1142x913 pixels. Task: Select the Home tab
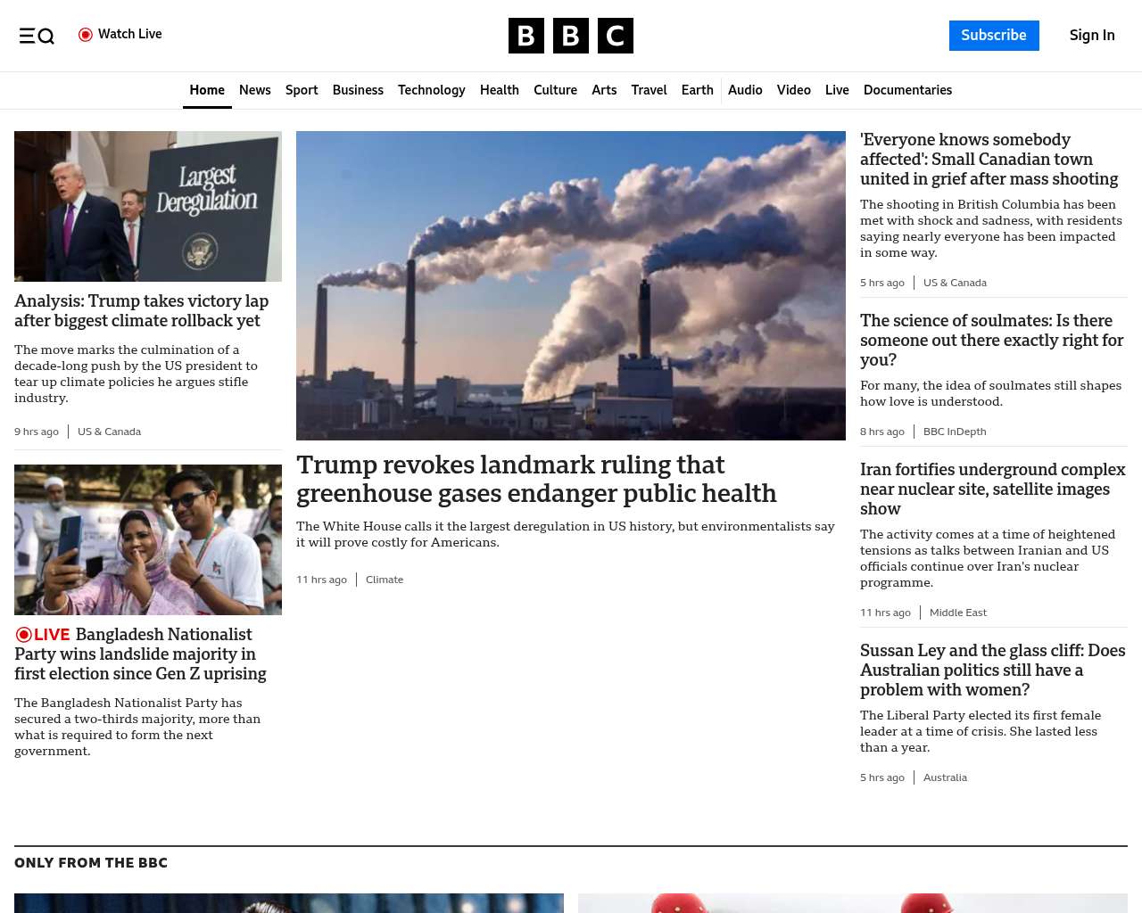click(207, 90)
